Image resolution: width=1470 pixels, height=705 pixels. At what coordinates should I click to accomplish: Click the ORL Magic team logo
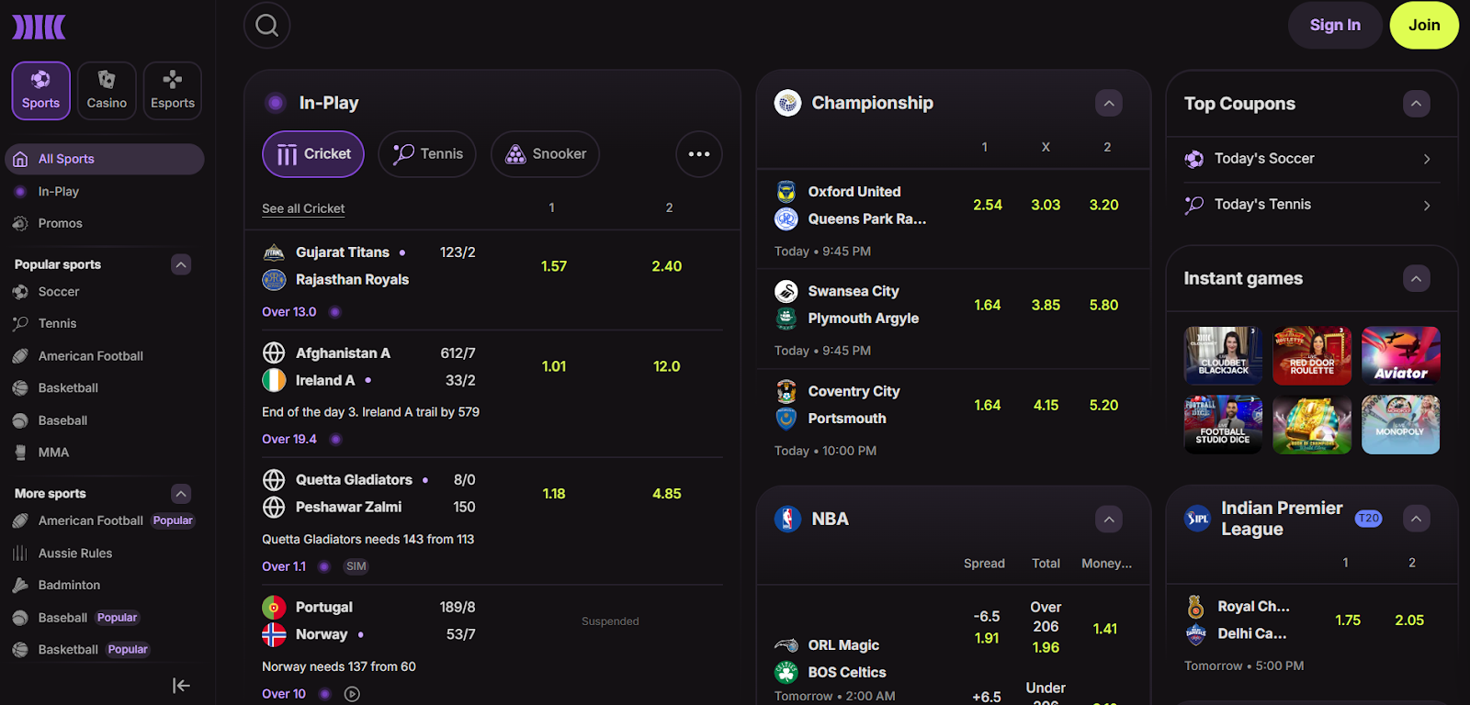coord(786,645)
